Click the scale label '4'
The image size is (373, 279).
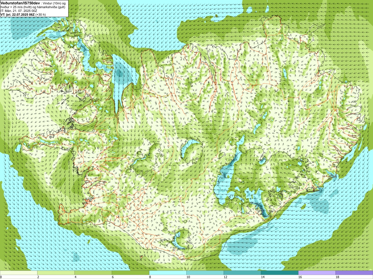75,277
